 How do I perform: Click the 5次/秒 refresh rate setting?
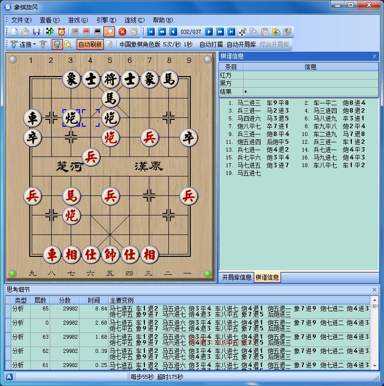(172, 44)
